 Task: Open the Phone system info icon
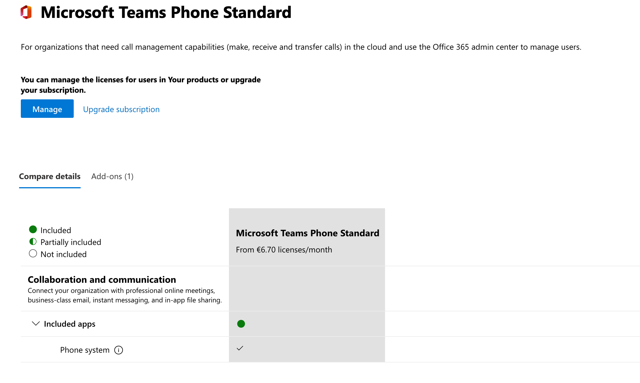(119, 350)
